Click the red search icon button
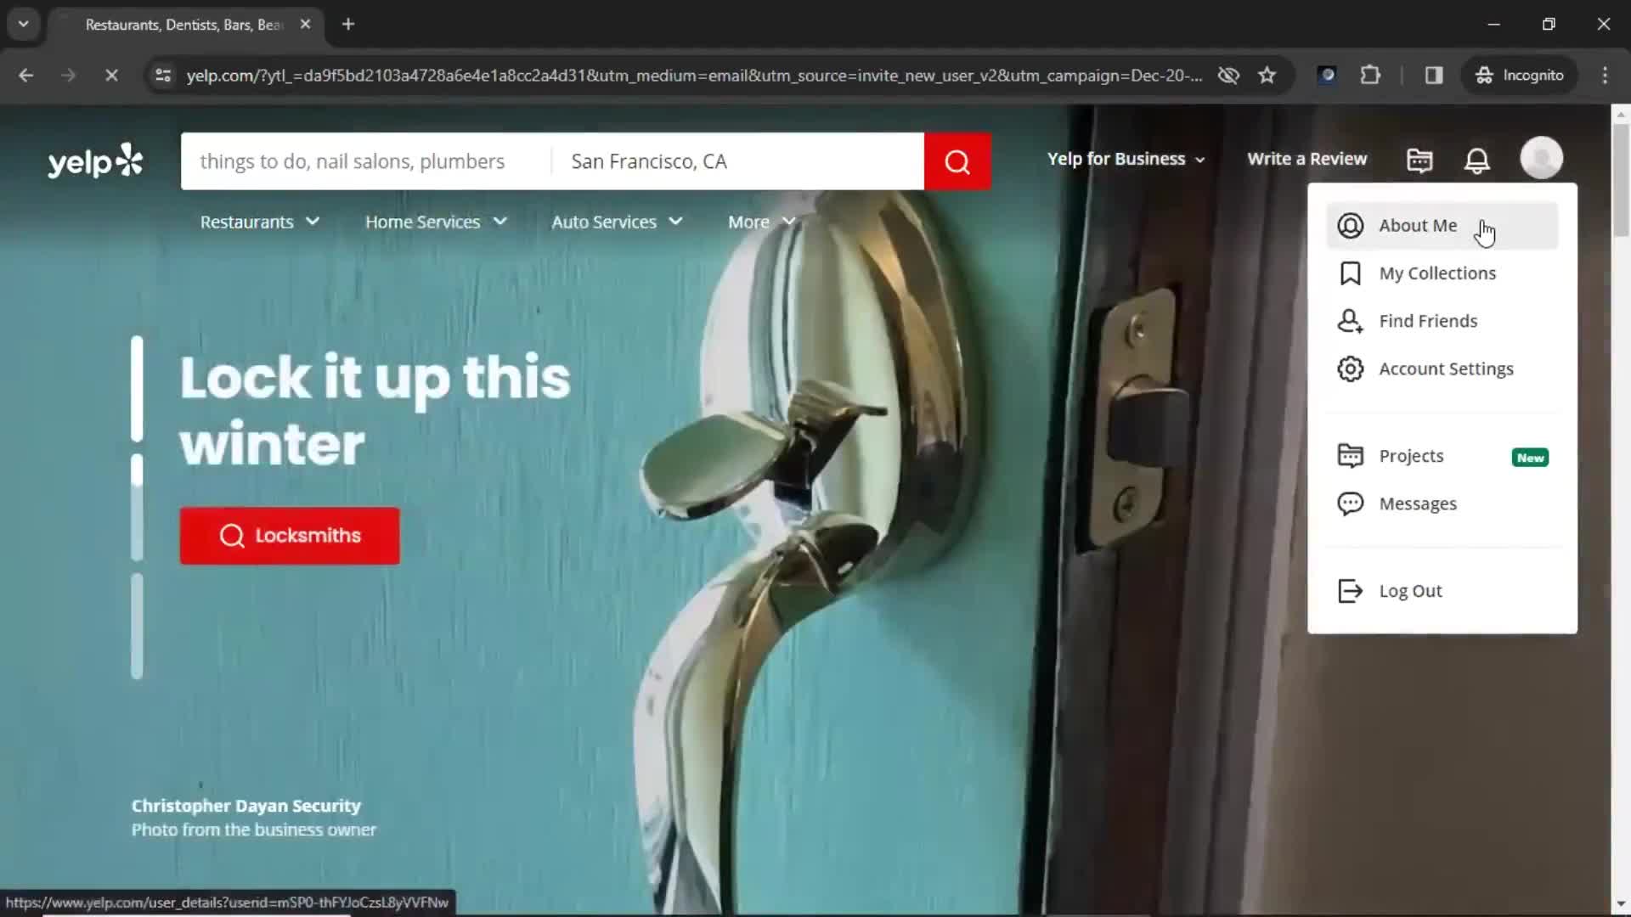The width and height of the screenshot is (1631, 917). click(x=957, y=160)
